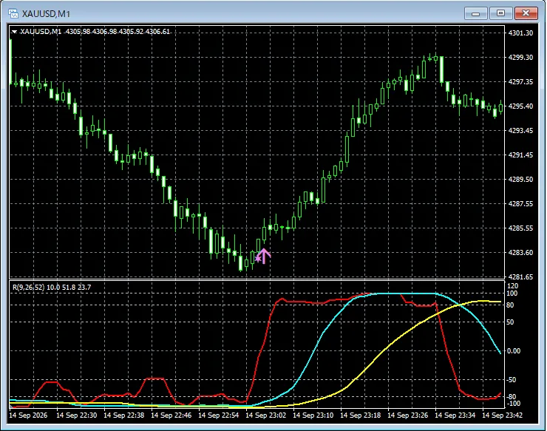The height and width of the screenshot is (431, 547).
Task: Select the tall bearish candle near 4299.30
Action: (x=441, y=69)
